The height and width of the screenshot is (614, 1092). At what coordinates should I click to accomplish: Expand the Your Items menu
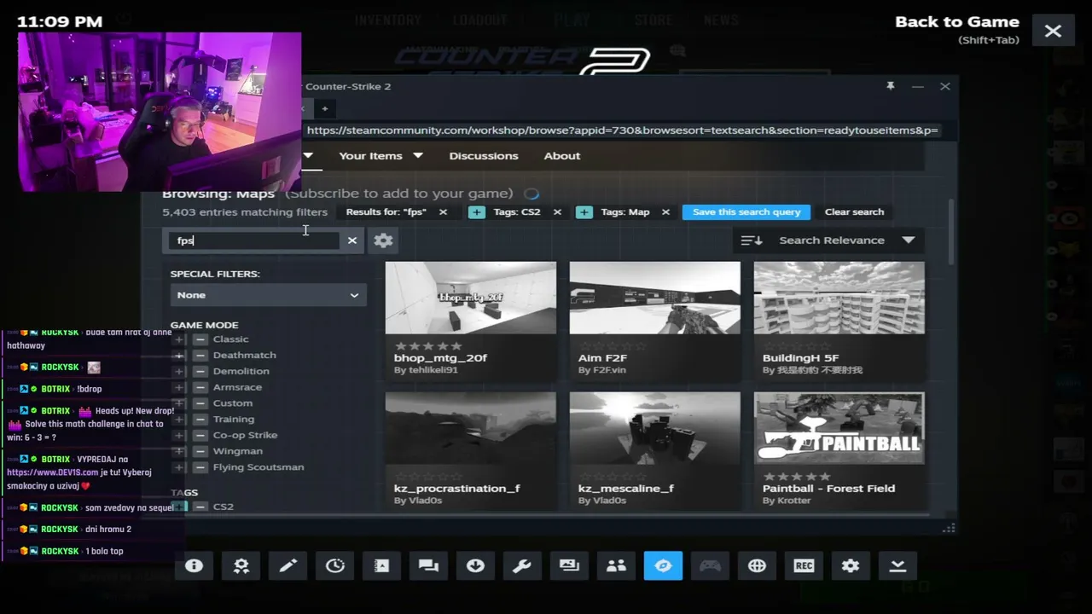coord(380,156)
